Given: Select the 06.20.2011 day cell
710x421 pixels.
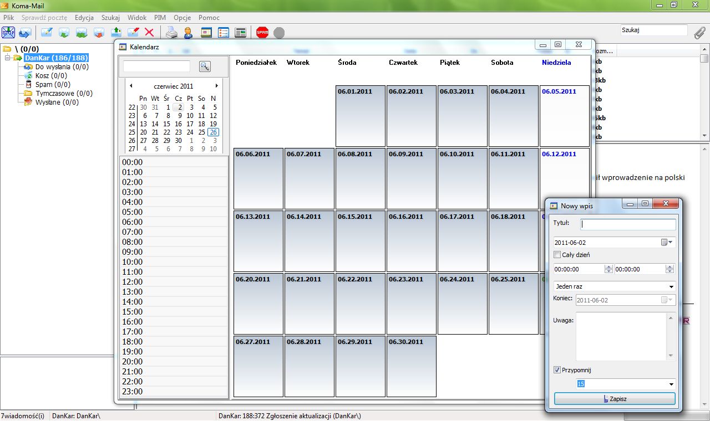Looking at the screenshot, I should pyautogui.click(x=258, y=304).
